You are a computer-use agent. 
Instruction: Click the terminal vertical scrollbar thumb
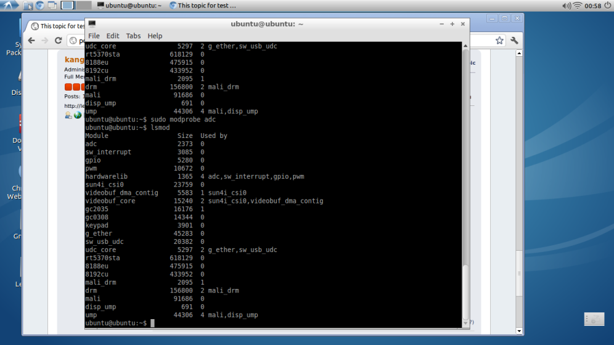point(465,293)
